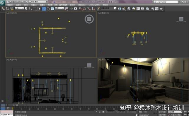Screen dimensions: 189x116
Task: Open the reference coordinate system dropdown
Action: 59,8
